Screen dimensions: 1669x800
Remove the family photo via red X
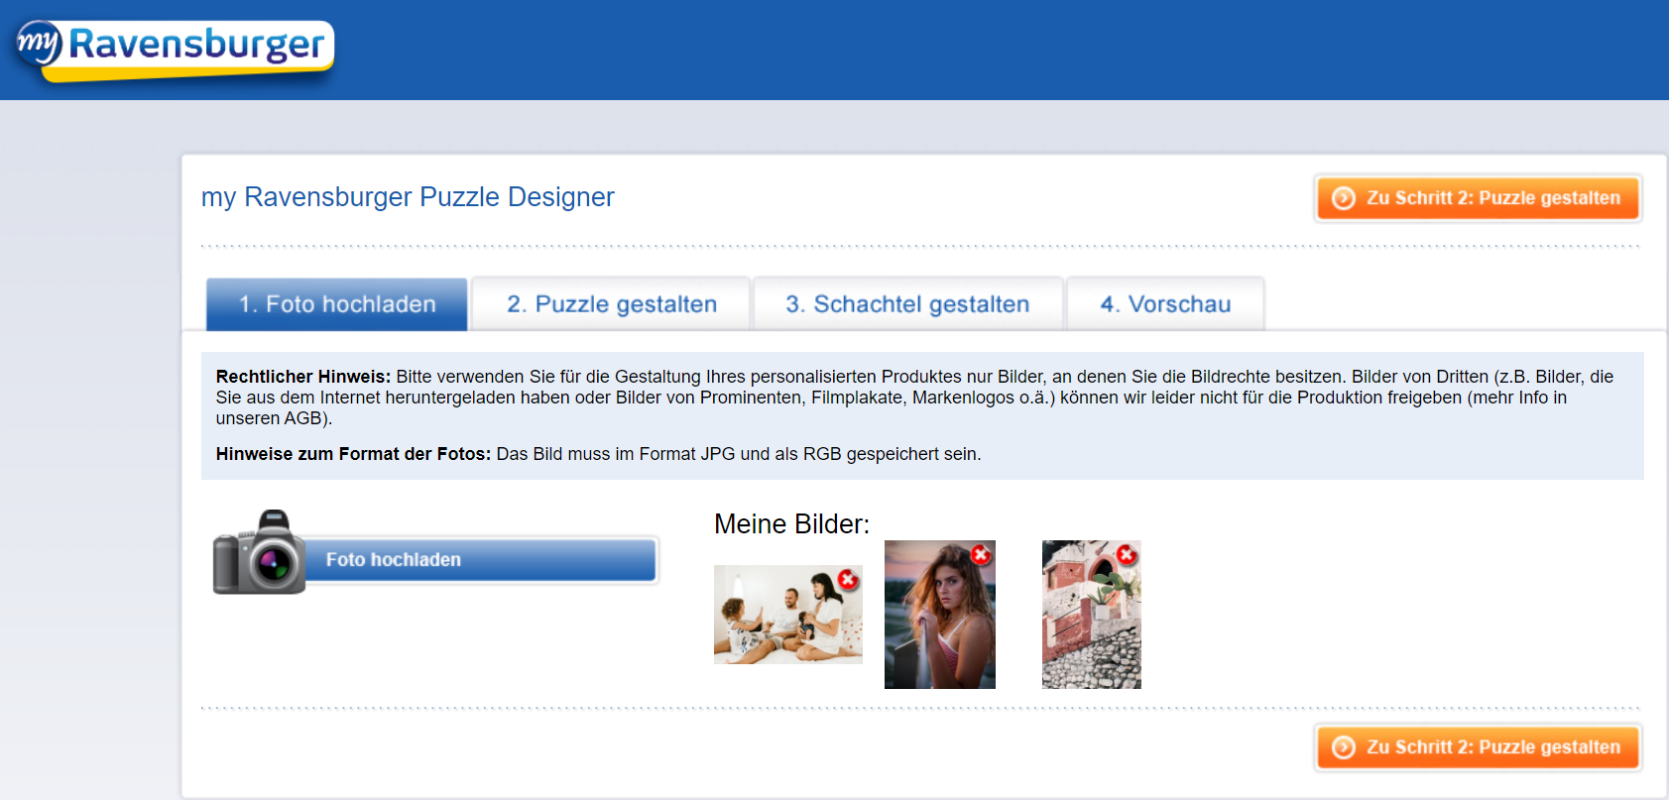coord(848,580)
